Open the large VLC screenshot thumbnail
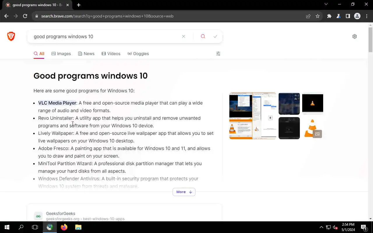 pyautogui.click(x=253, y=116)
